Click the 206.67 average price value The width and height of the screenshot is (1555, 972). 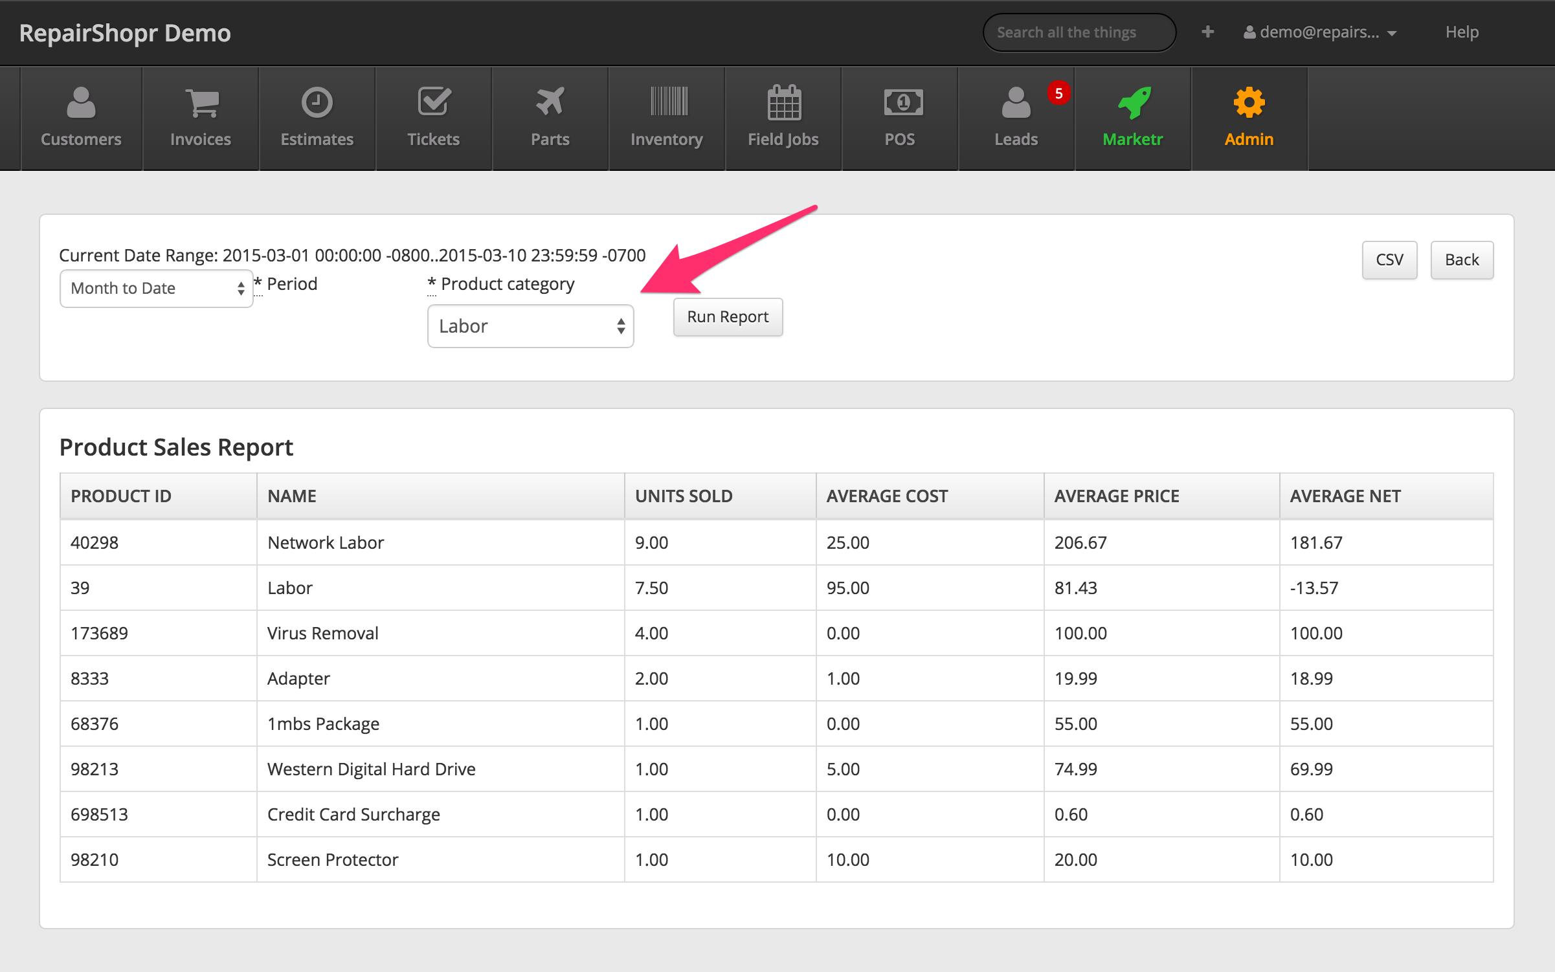[1080, 542]
